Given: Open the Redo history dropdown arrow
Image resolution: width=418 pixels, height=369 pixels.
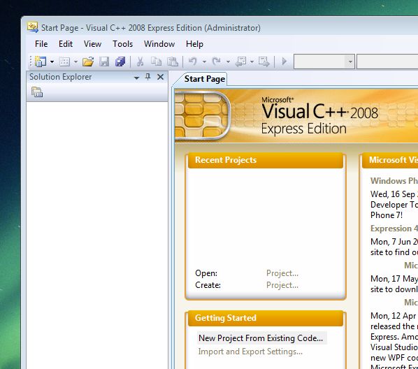Looking at the screenshot, I should (x=228, y=62).
